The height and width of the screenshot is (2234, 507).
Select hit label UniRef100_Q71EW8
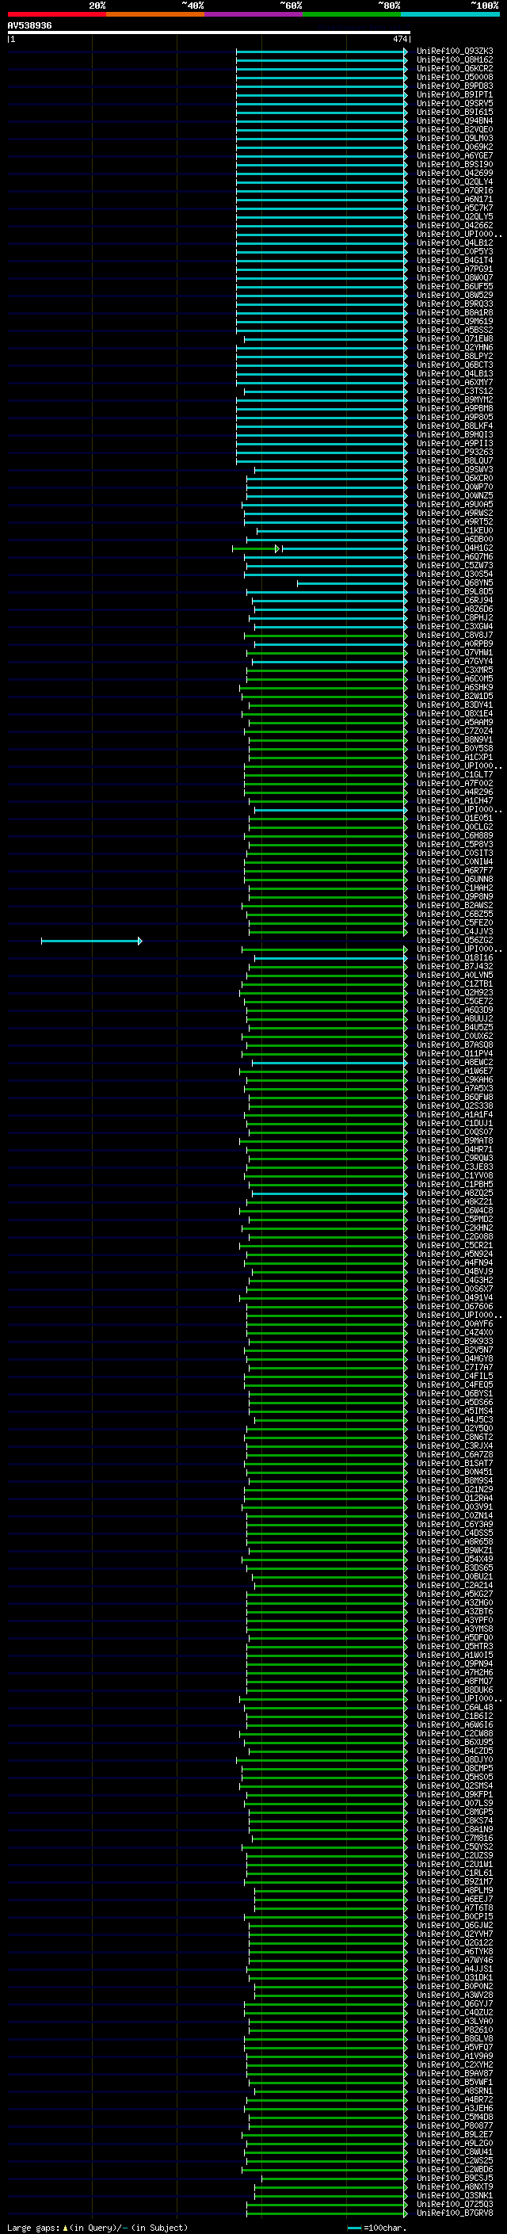coord(455,339)
